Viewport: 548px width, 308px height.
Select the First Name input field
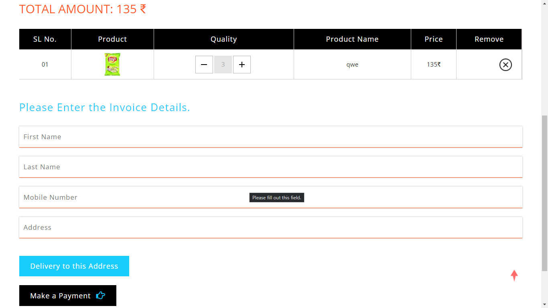(x=271, y=136)
